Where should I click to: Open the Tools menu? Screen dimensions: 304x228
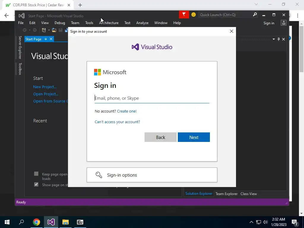89,23
